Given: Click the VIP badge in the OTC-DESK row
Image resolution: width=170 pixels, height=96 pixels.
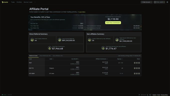Looking at the screenshot, I should tap(77, 73).
